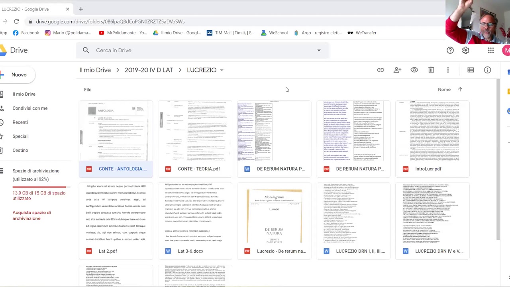
Task: Click the trash remove icon
Action: [431, 70]
